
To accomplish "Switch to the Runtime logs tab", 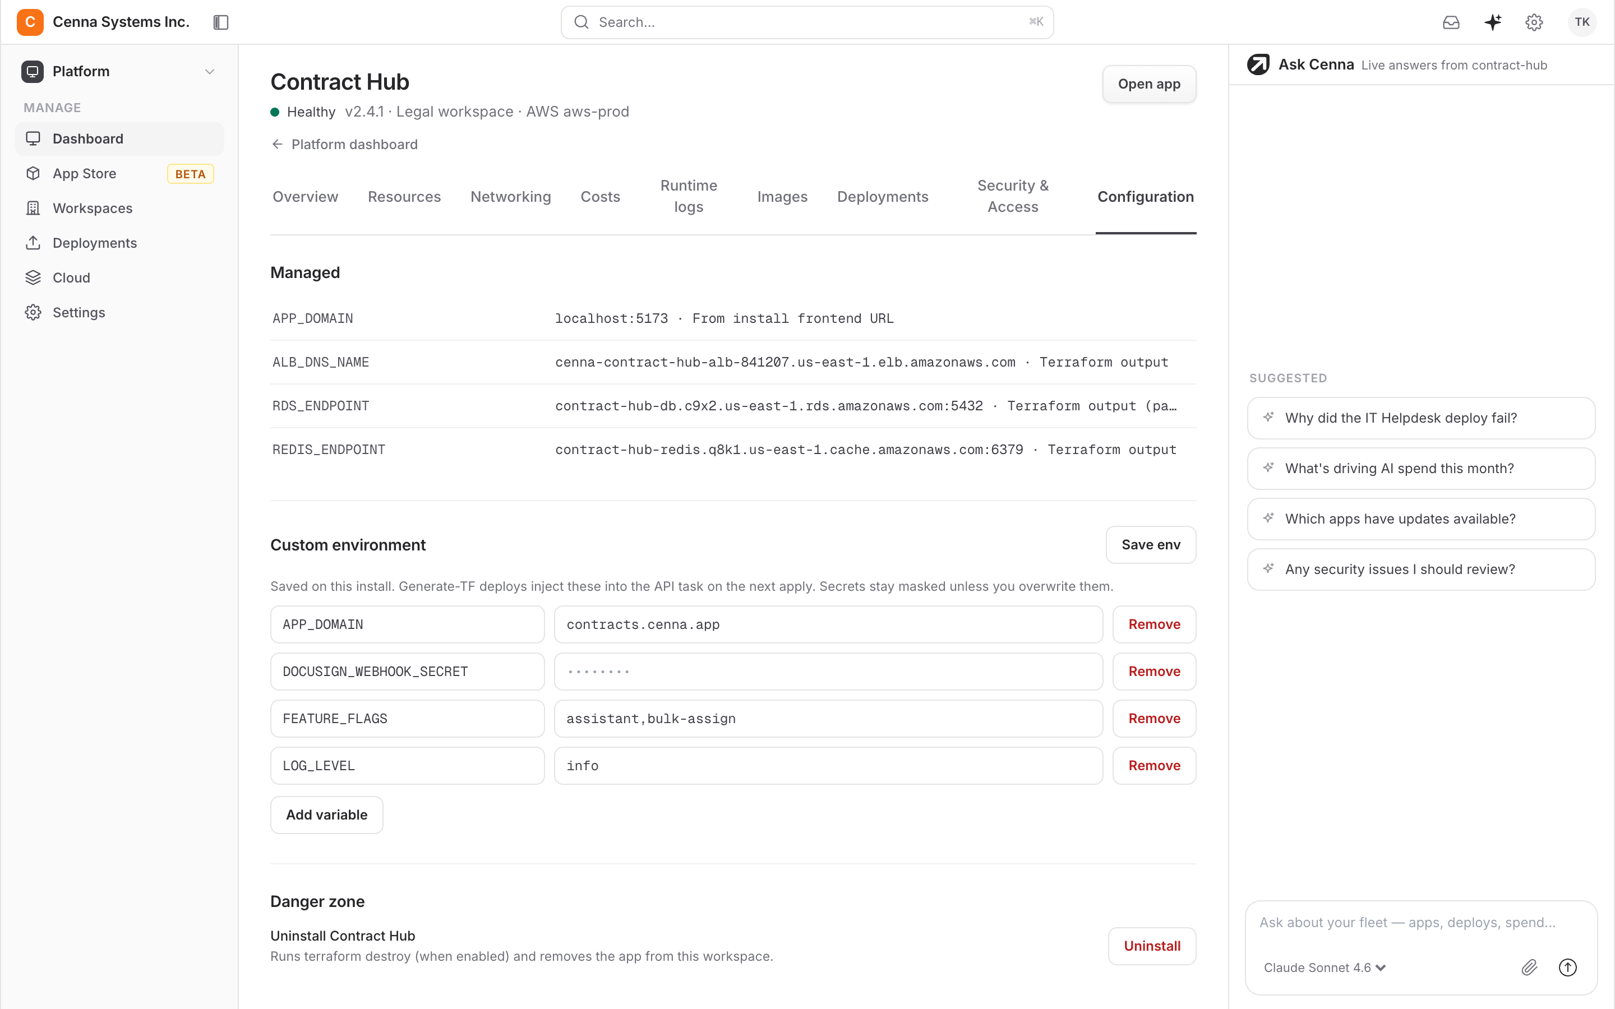I will click(x=689, y=196).
